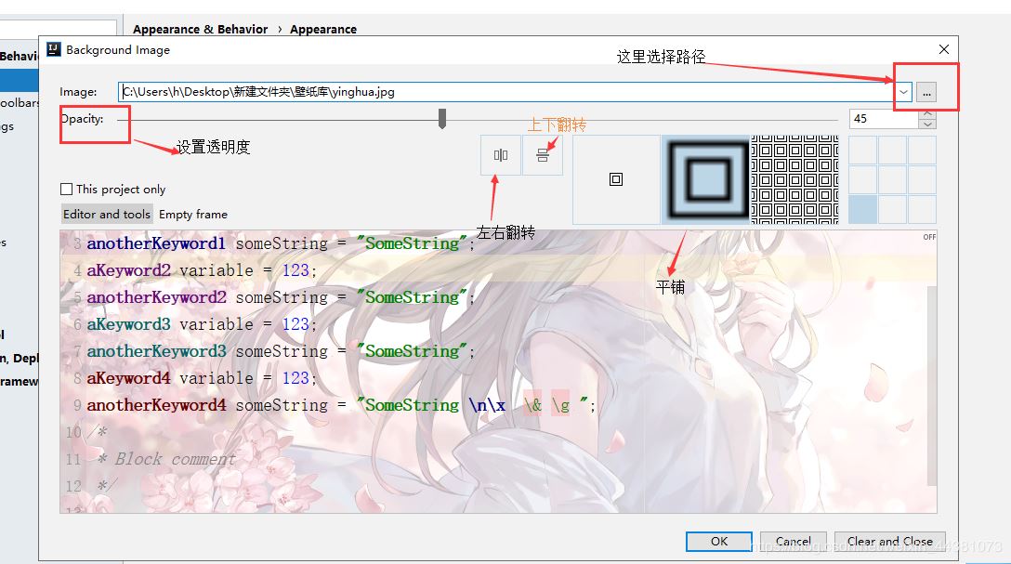Switch to the Empty frame tab
The height and width of the screenshot is (564, 1011).
(193, 214)
